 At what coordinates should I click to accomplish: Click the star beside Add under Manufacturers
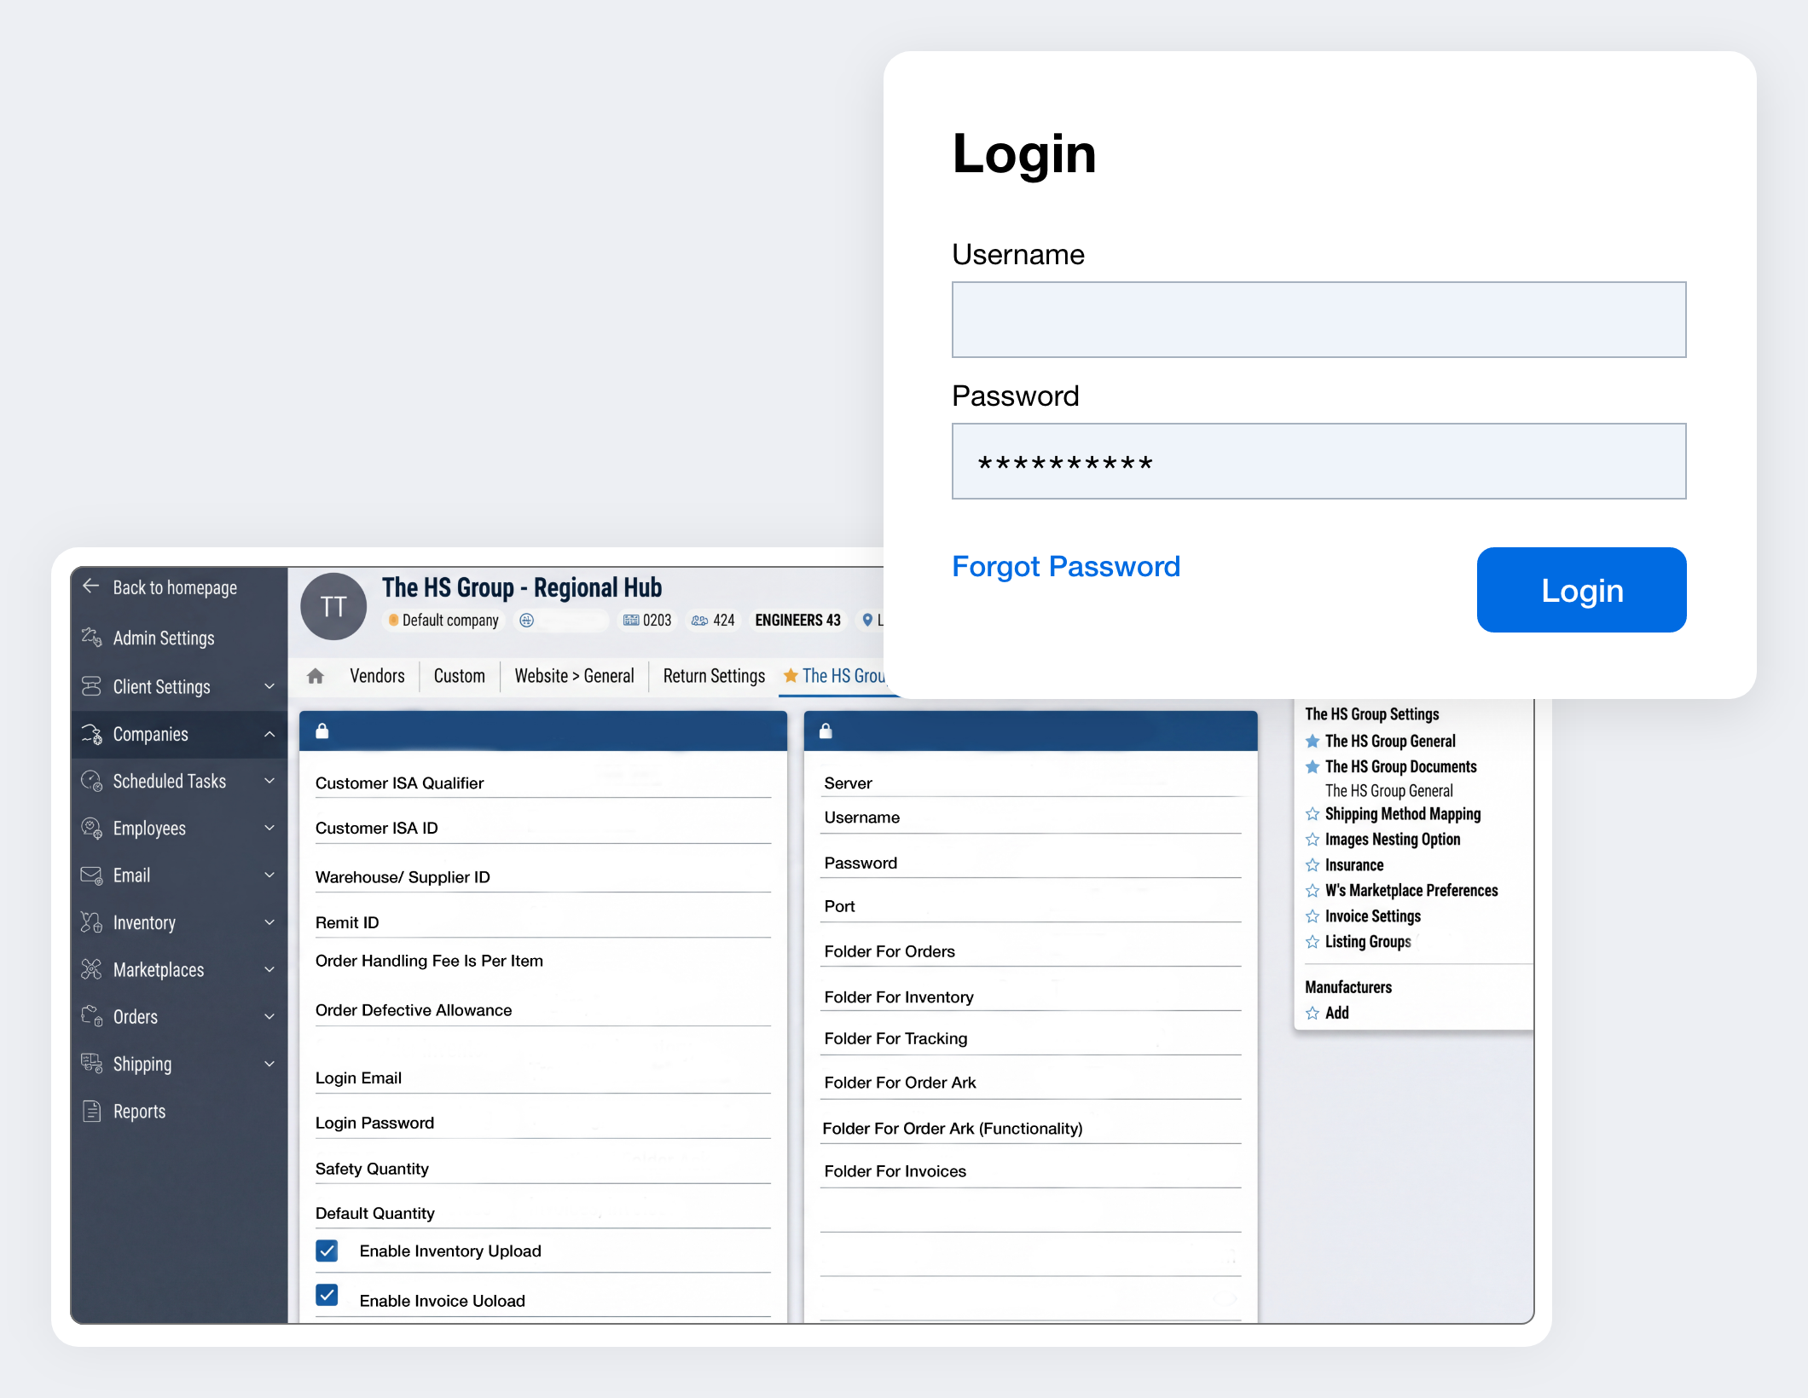point(1313,1014)
